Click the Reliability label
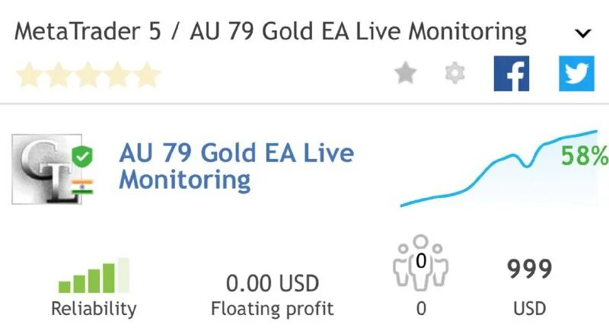The height and width of the screenshot is (328, 609). (94, 308)
